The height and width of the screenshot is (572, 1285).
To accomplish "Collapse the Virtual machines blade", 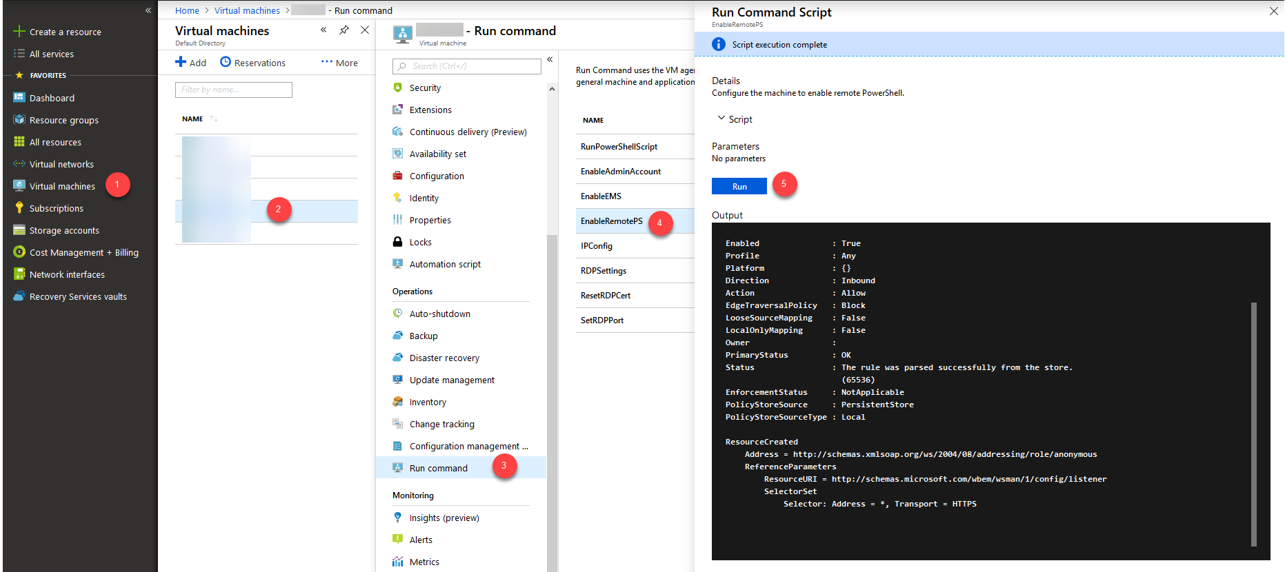I will click(x=323, y=30).
